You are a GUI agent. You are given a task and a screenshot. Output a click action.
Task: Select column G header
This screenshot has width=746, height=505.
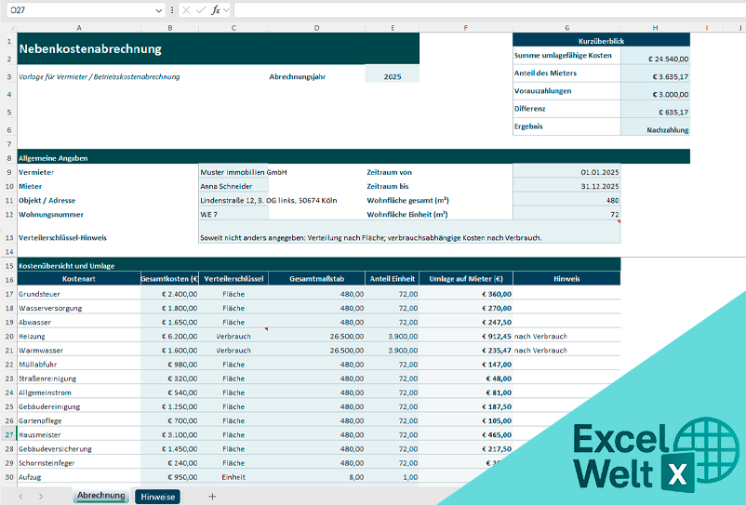[x=566, y=28]
